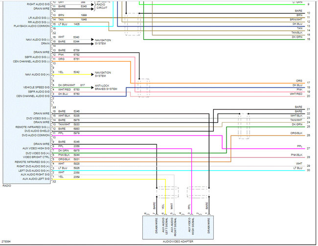Click the NAVI AUDIO SIG (-) label

pos(38,39)
